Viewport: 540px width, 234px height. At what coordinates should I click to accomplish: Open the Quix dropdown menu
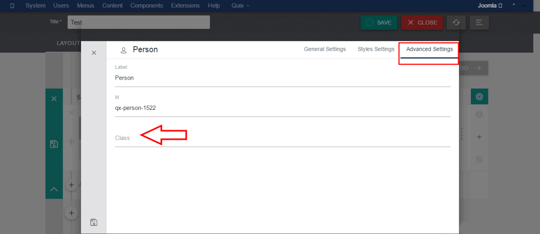(241, 6)
